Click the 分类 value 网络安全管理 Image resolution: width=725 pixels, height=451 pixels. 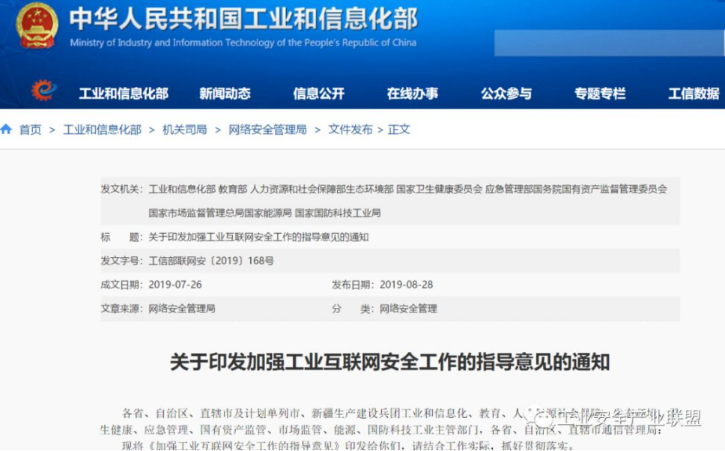pos(408,309)
